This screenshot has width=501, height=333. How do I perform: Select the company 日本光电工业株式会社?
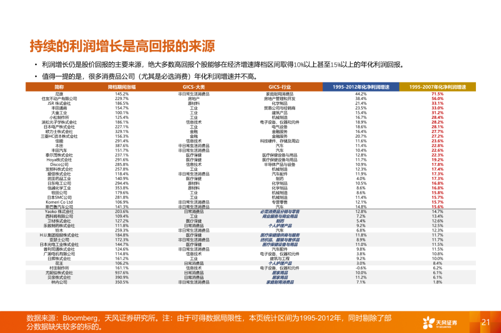(59, 245)
